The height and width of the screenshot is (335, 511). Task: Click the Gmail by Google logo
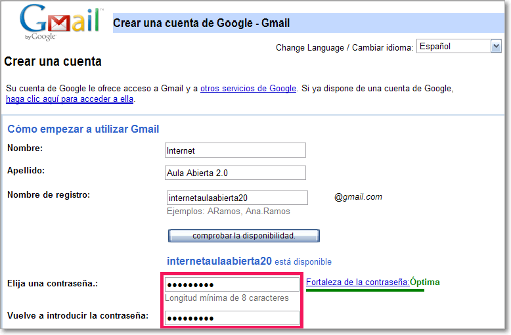click(61, 22)
